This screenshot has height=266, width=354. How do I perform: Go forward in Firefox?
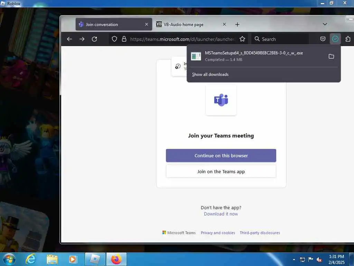(82, 39)
